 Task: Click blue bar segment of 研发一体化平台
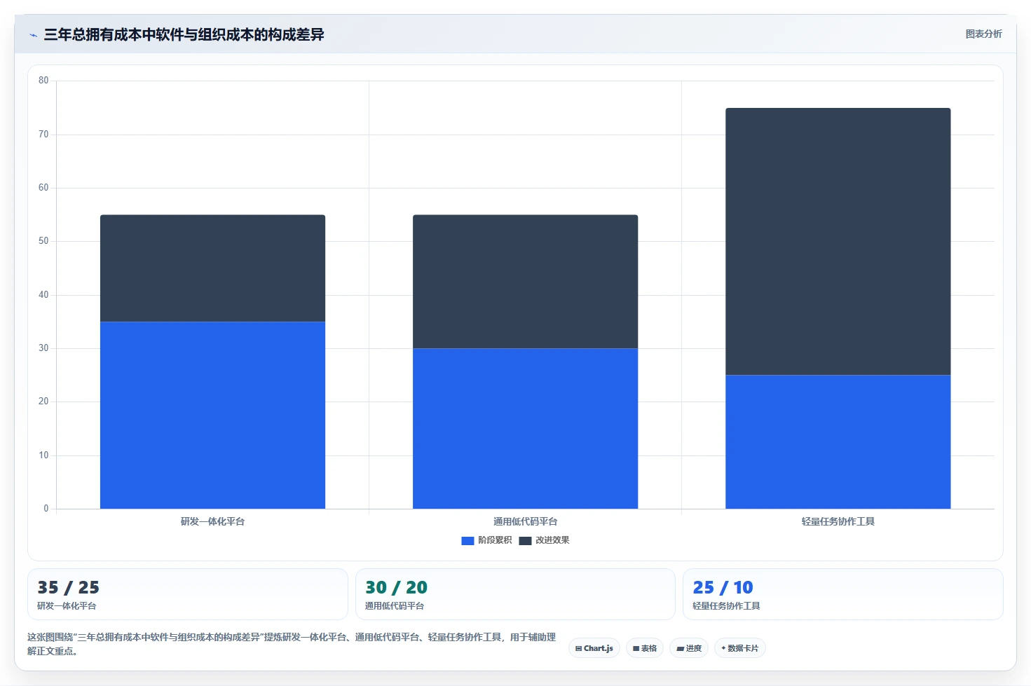click(x=212, y=415)
